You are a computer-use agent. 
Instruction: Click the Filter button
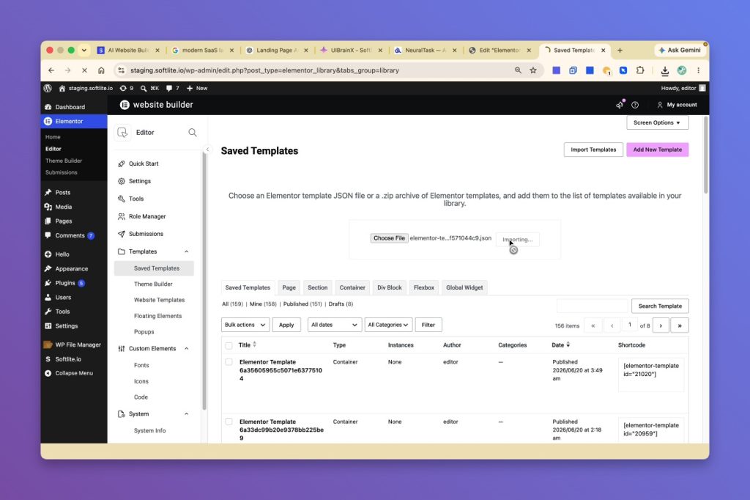coord(428,325)
